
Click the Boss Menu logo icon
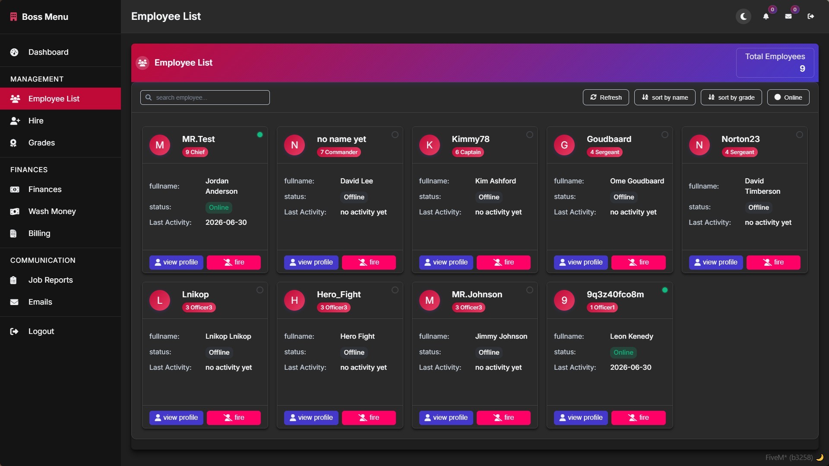[14, 17]
